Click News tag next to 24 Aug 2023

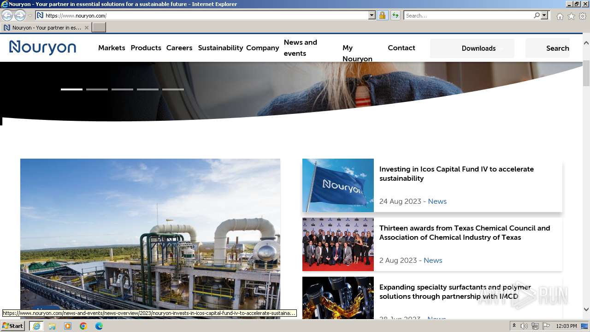coord(437,202)
